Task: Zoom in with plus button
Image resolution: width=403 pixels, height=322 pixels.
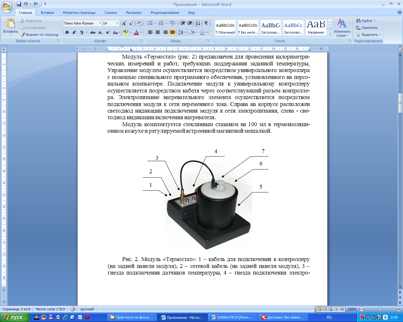Action: pyautogui.click(x=399, y=309)
